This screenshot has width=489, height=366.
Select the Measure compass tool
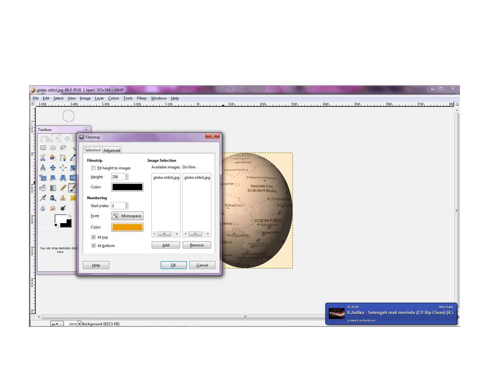(x=43, y=168)
